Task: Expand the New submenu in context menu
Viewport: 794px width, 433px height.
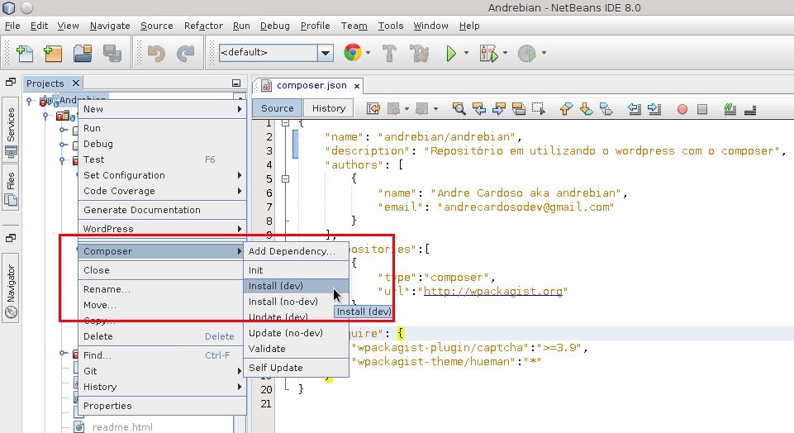Action: point(162,109)
